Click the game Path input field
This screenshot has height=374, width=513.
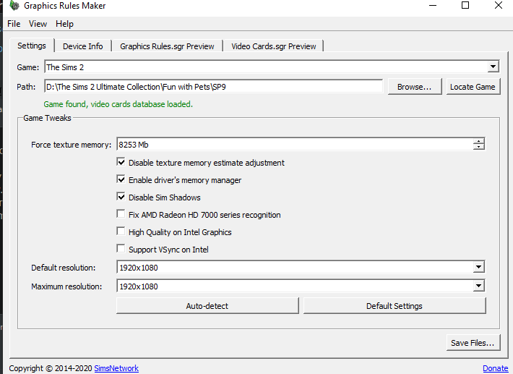click(213, 87)
